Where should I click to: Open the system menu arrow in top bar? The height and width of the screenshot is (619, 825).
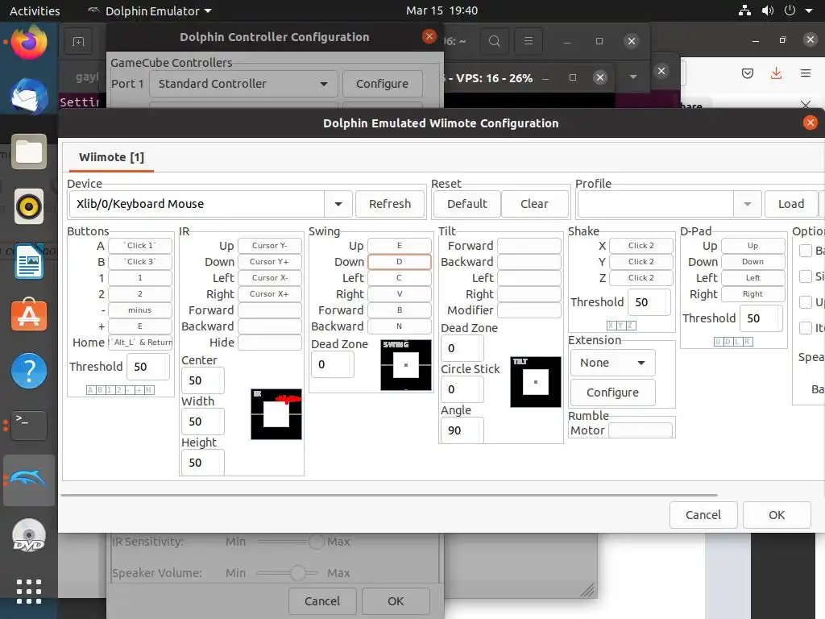tap(809, 10)
